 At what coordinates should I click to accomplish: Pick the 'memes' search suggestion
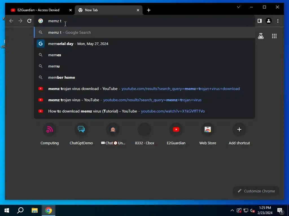pos(144,55)
